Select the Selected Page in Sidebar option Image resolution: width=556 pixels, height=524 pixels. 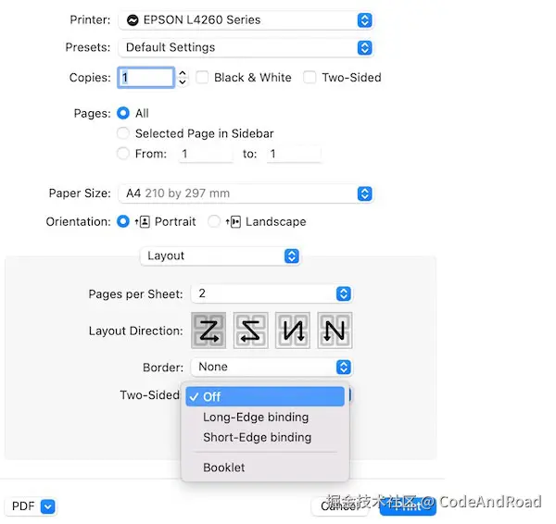pyautogui.click(x=123, y=133)
